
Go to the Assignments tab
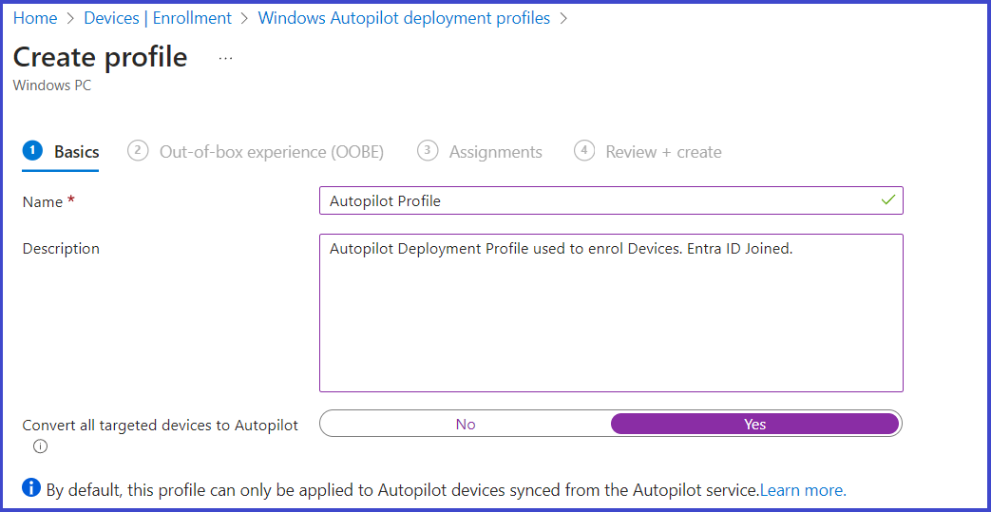pyautogui.click(x=496, y=152)
